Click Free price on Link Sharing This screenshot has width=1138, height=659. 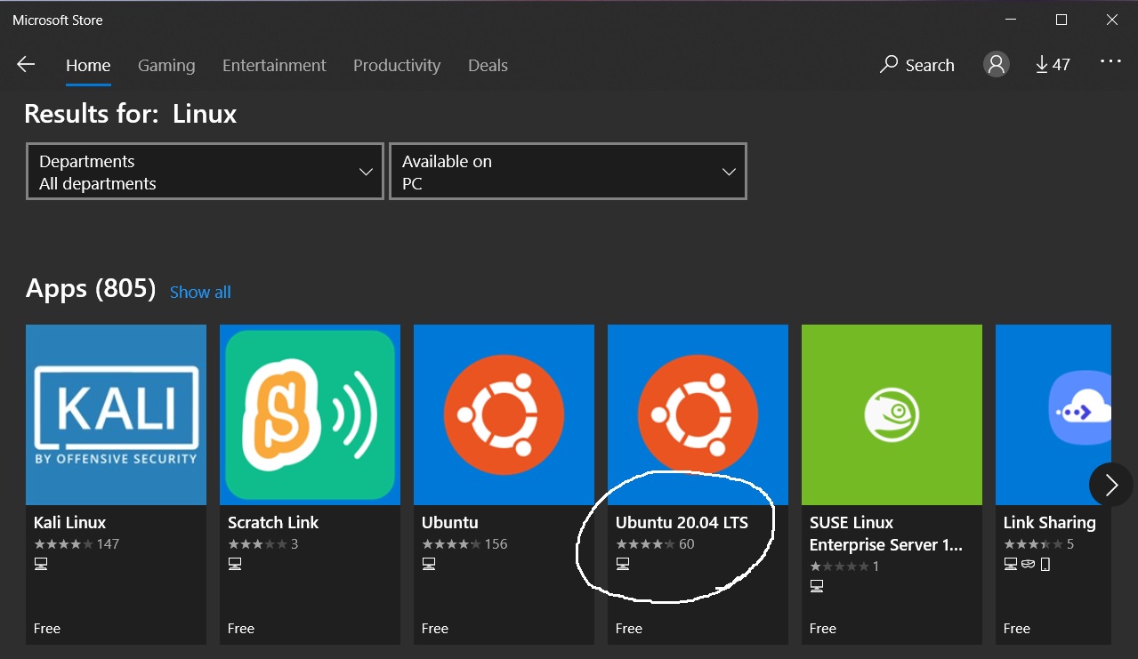pos(1017,629)
